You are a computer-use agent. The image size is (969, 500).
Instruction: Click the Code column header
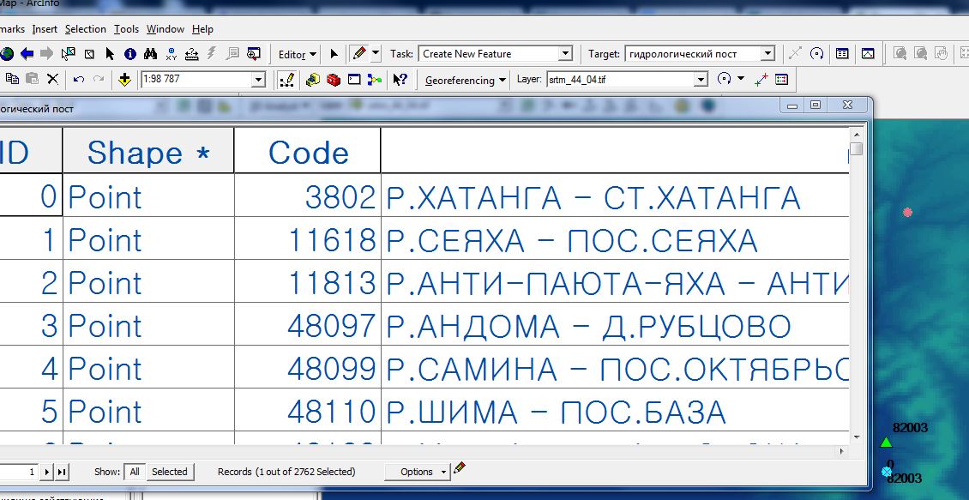308,151
